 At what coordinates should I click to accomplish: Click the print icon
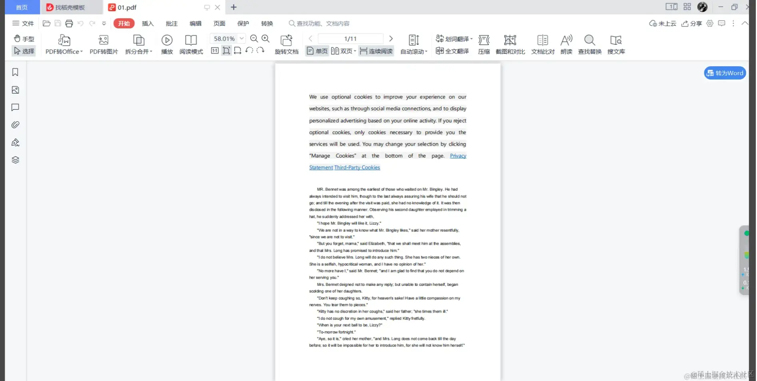coord(69,24)
